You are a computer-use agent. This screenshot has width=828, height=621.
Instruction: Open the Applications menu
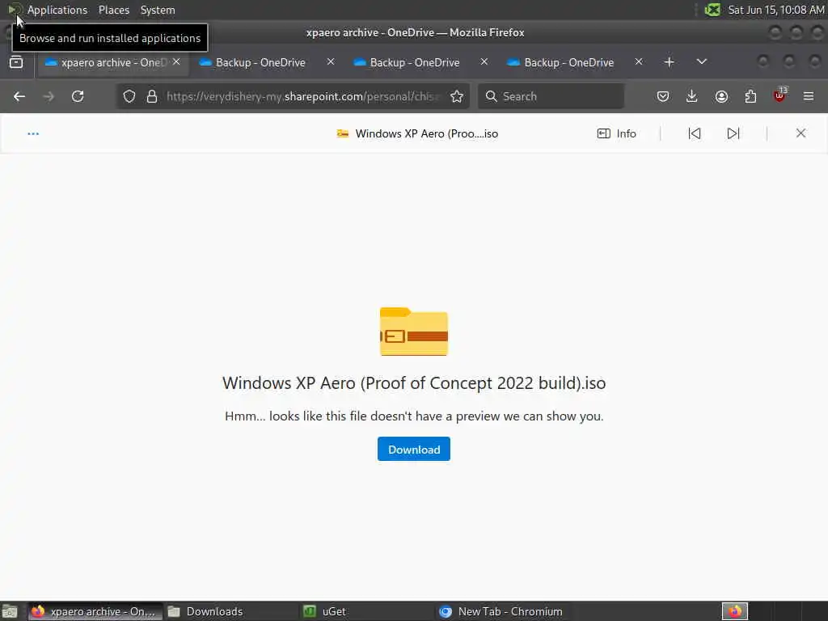(x=57, y=10)
